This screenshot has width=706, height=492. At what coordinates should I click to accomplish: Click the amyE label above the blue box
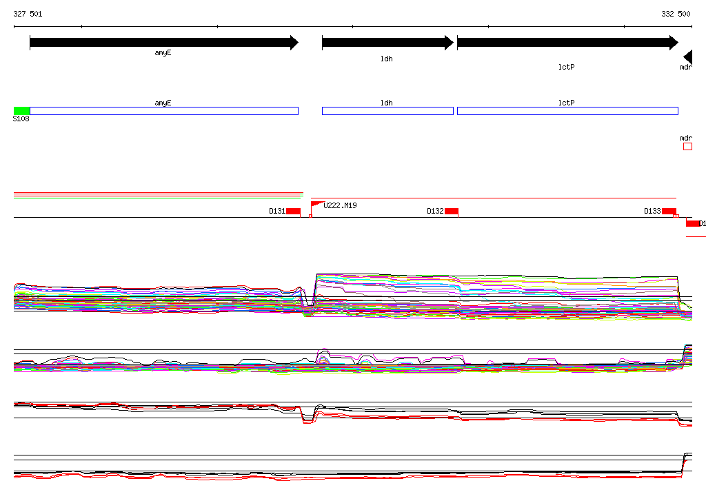coord(163,103)
